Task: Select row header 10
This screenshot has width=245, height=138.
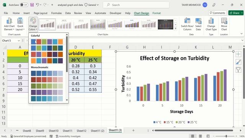Action: pos(3,107)
